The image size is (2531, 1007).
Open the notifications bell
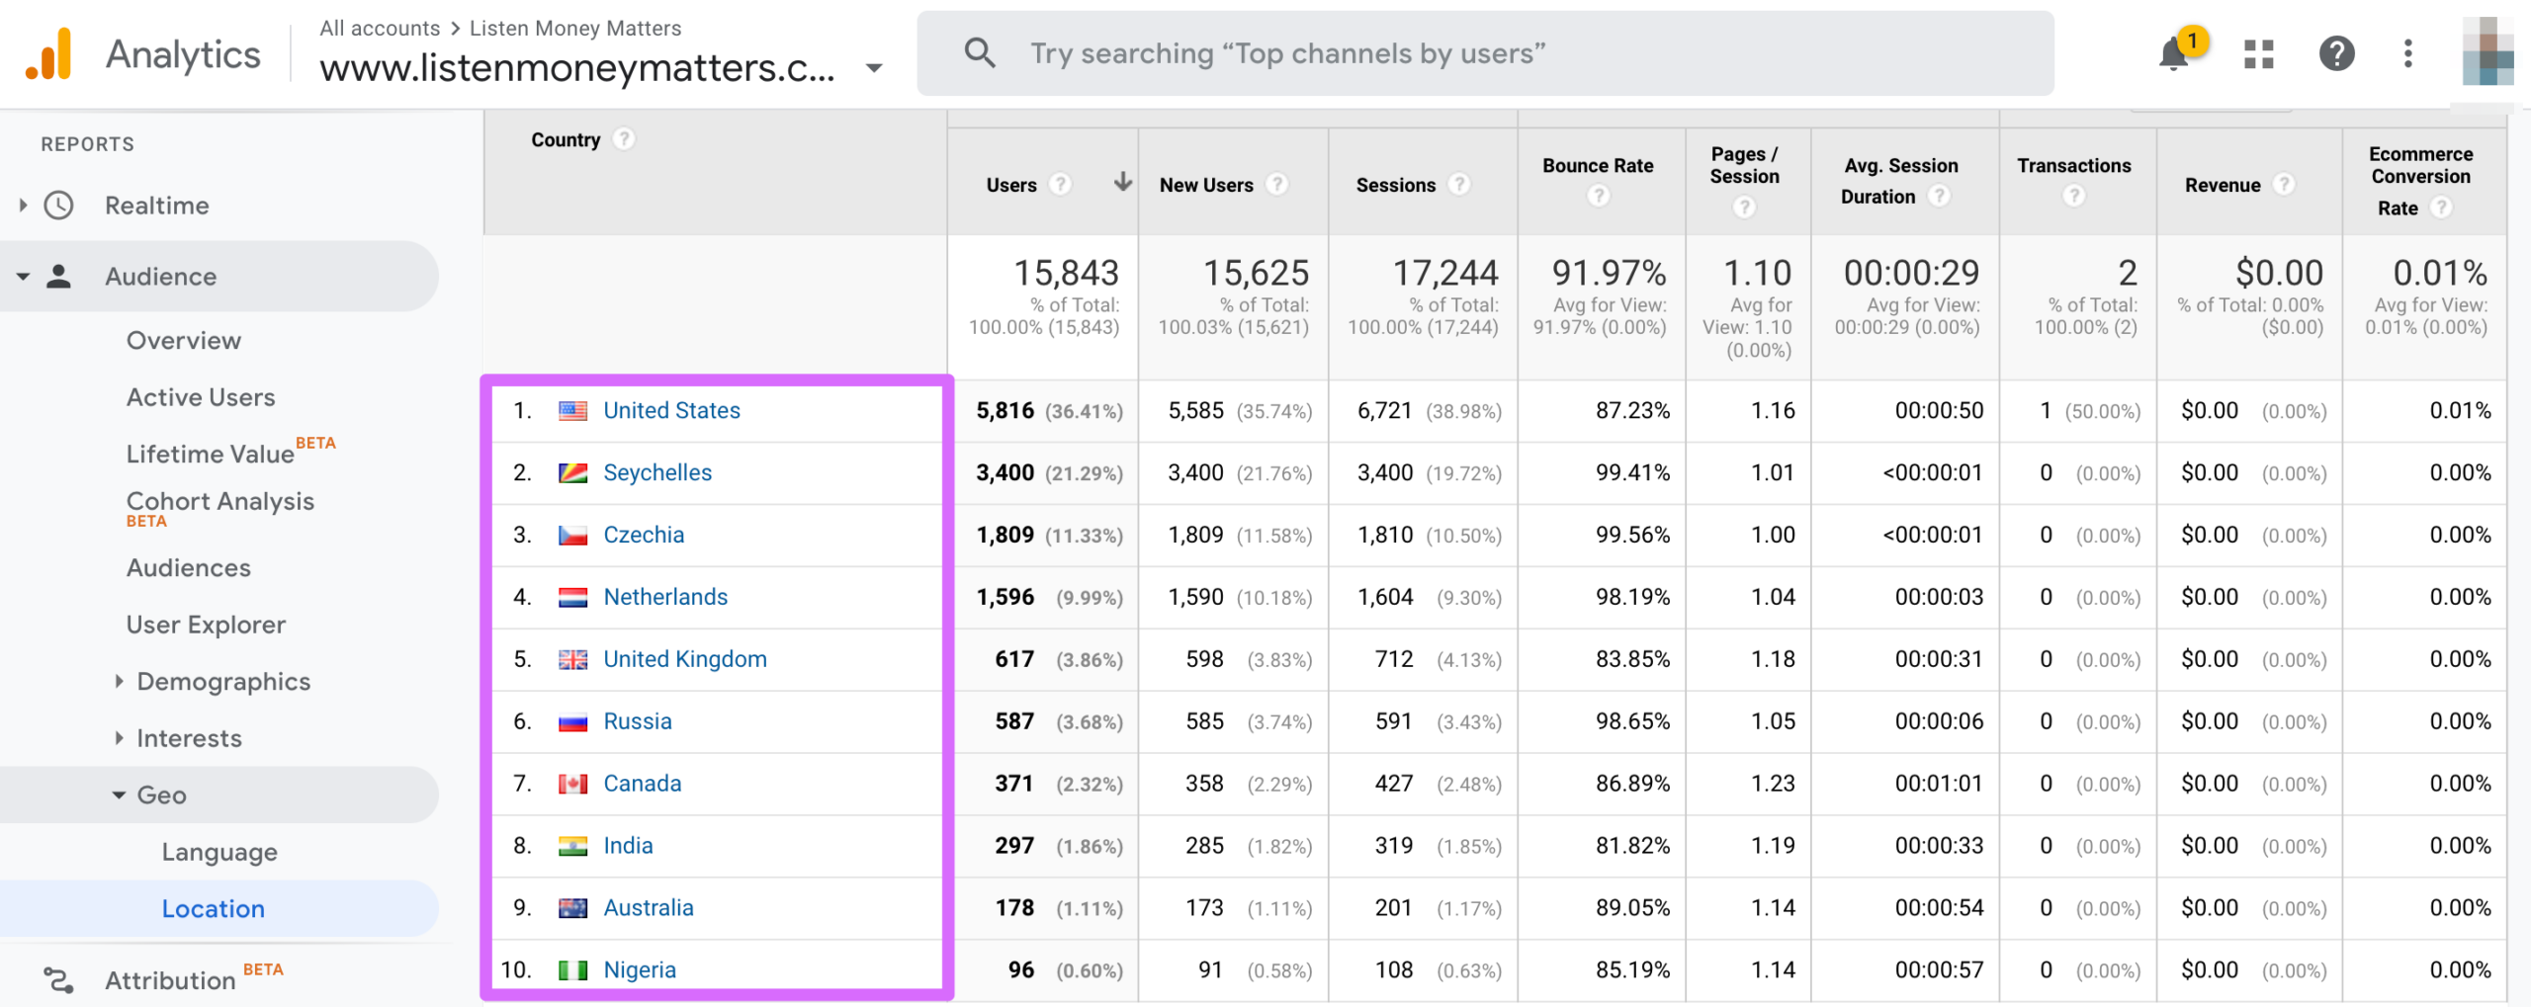[x=2173, y=53]
